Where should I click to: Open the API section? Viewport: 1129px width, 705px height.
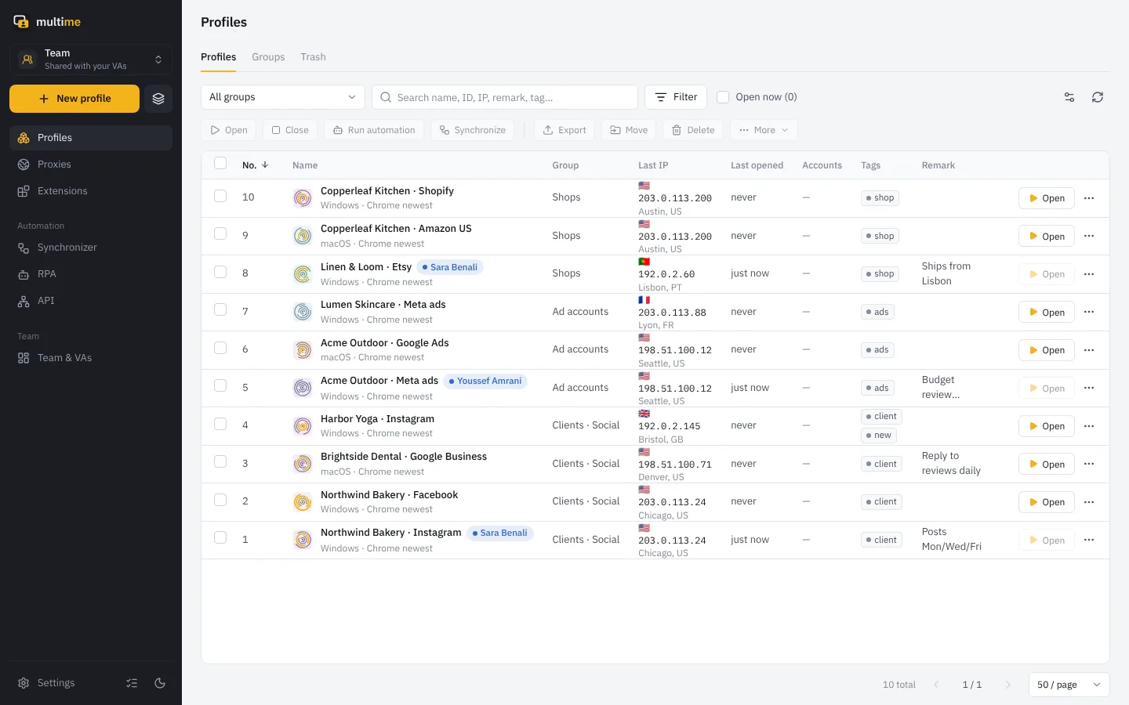91,301
